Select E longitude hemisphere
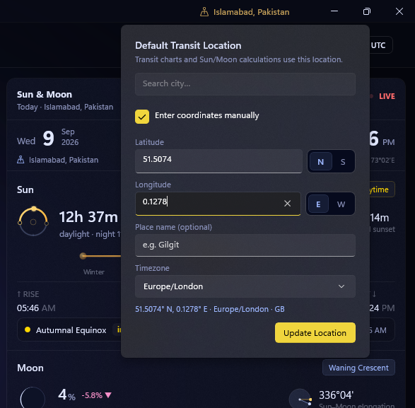 318,204
